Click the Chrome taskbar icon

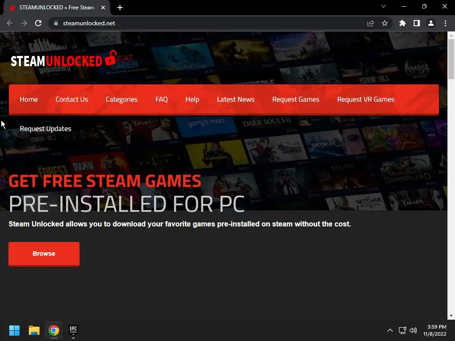click(x=54, y=330)
